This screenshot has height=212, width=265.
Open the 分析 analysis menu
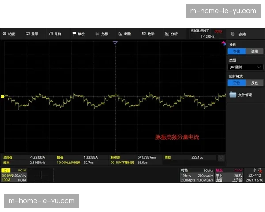[171, 34]
